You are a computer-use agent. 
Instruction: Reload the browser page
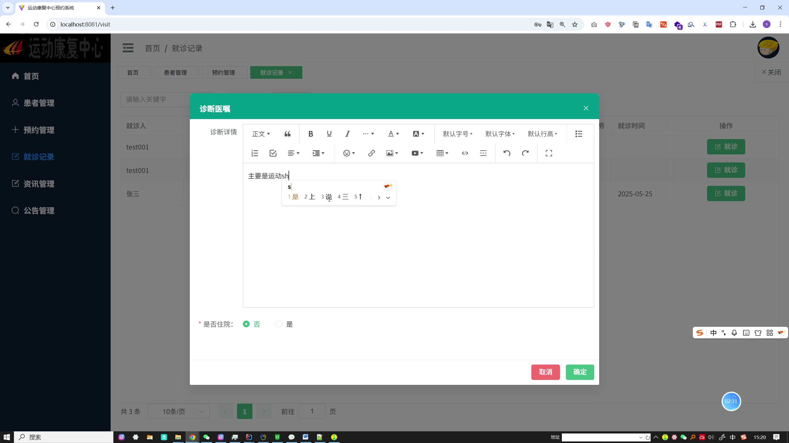pos(36,24)
